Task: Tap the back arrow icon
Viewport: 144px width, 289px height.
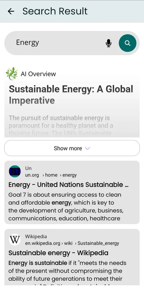Action: [x=11, y=11]
